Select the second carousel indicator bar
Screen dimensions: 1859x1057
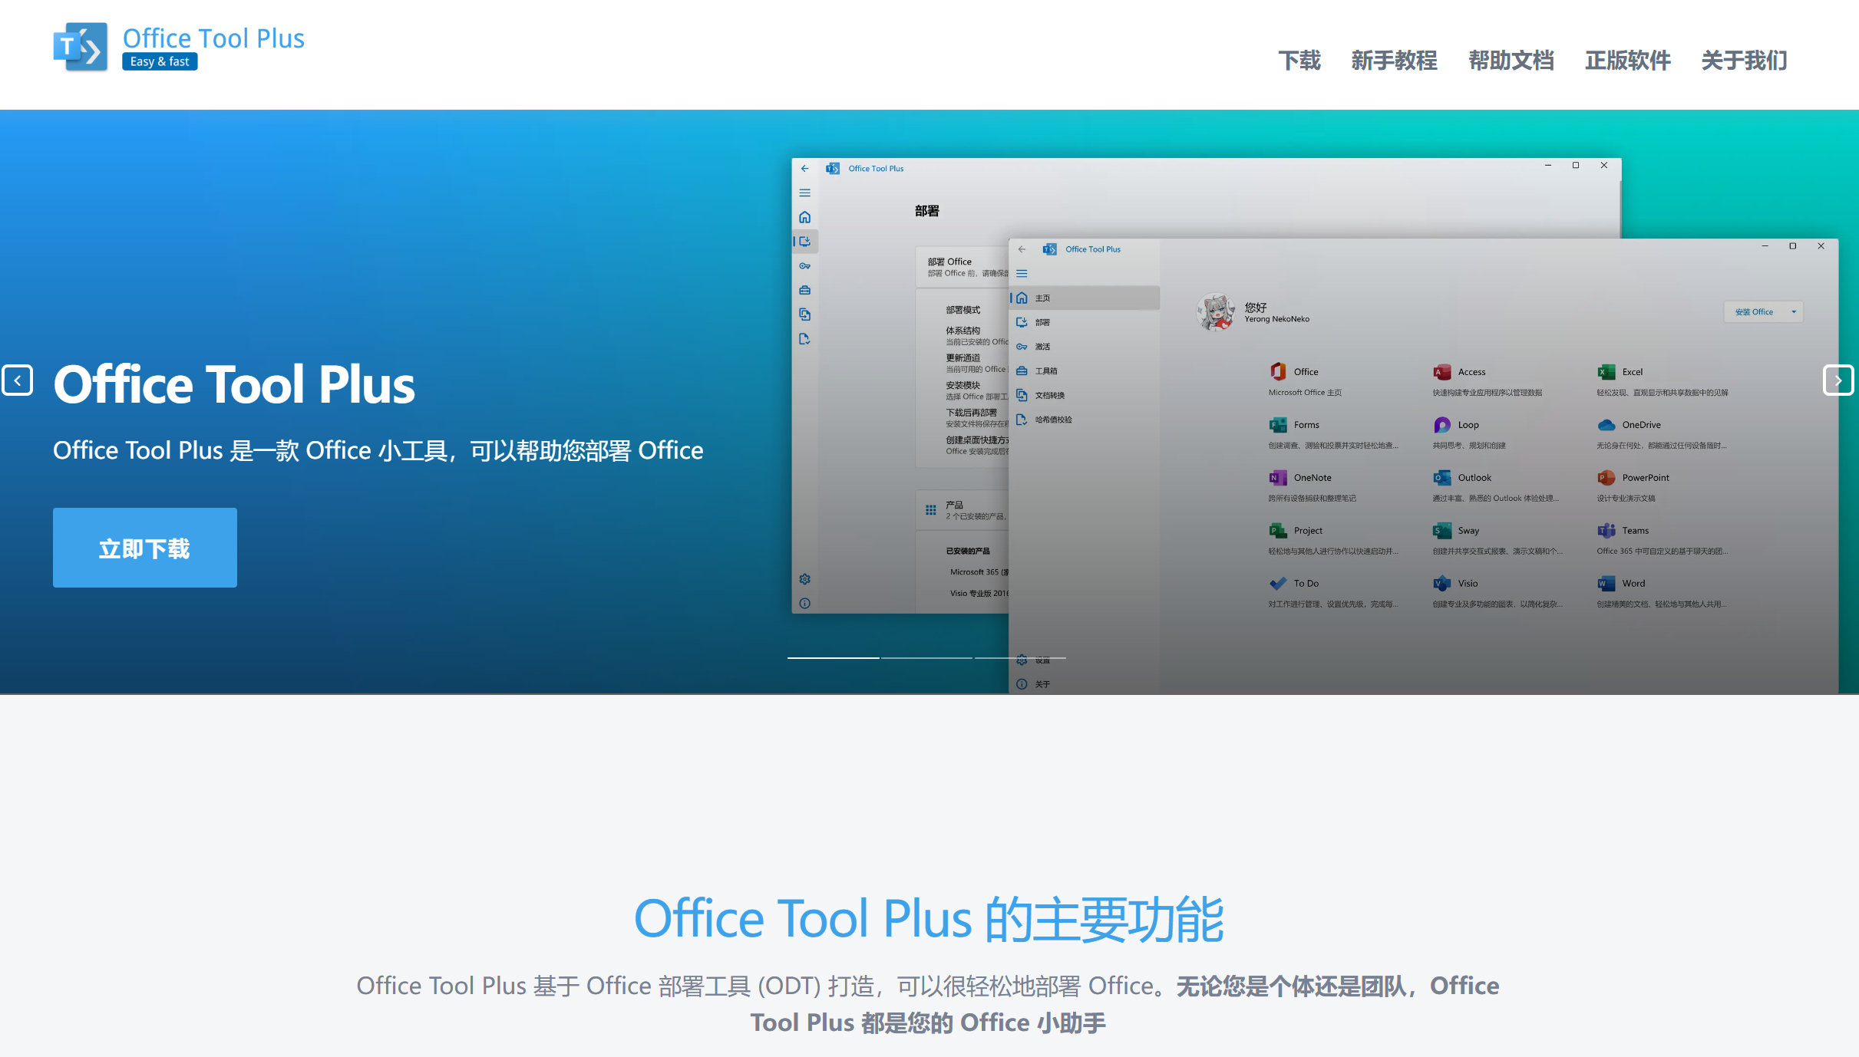(x=926, y=658)
